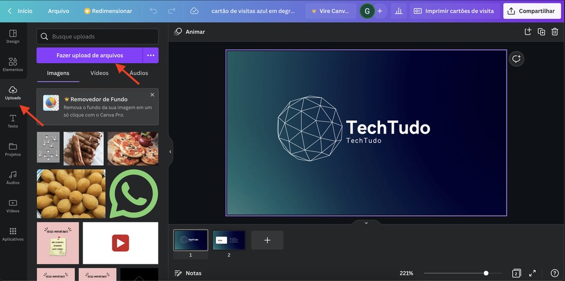Screen dimensions: 565x281
Task: Click the search magnifier icon in uploads
Action: (44, 36)
